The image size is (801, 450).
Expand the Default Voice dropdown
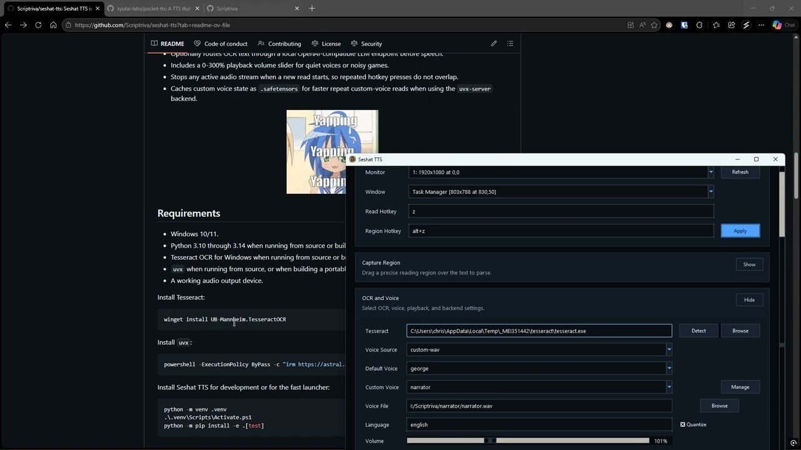tap(669, 368)
